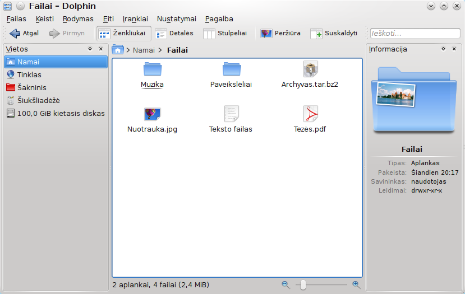Image resolution: width=465 pixels, height=294 pixels.
Task: Open the Nustatymai menu
Action: point(176,18)
